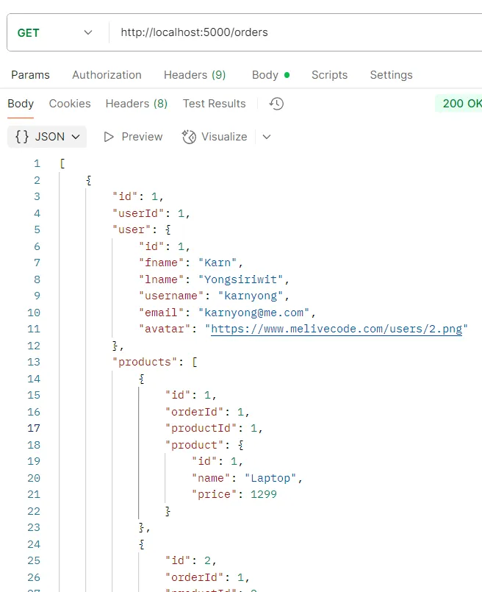Switch to the Params tab
This screenshot has height=592, width=482.
click(30, 75)
